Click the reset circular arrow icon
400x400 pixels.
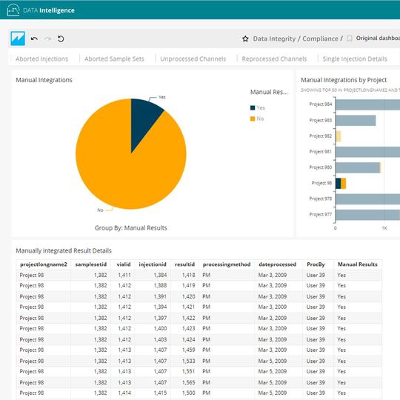61,39
